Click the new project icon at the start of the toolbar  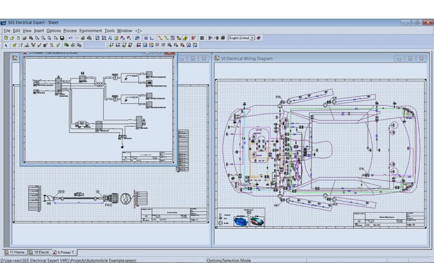point(6,38)
